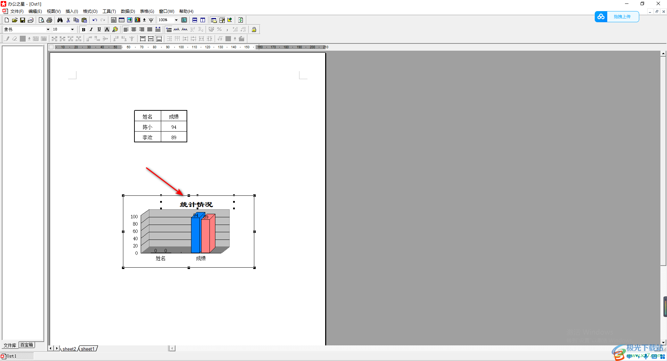Switch to the 文件库 panel tab
The height and width of the screenshot is (361, 667).
pyautogui.click(x=10, y=345)
